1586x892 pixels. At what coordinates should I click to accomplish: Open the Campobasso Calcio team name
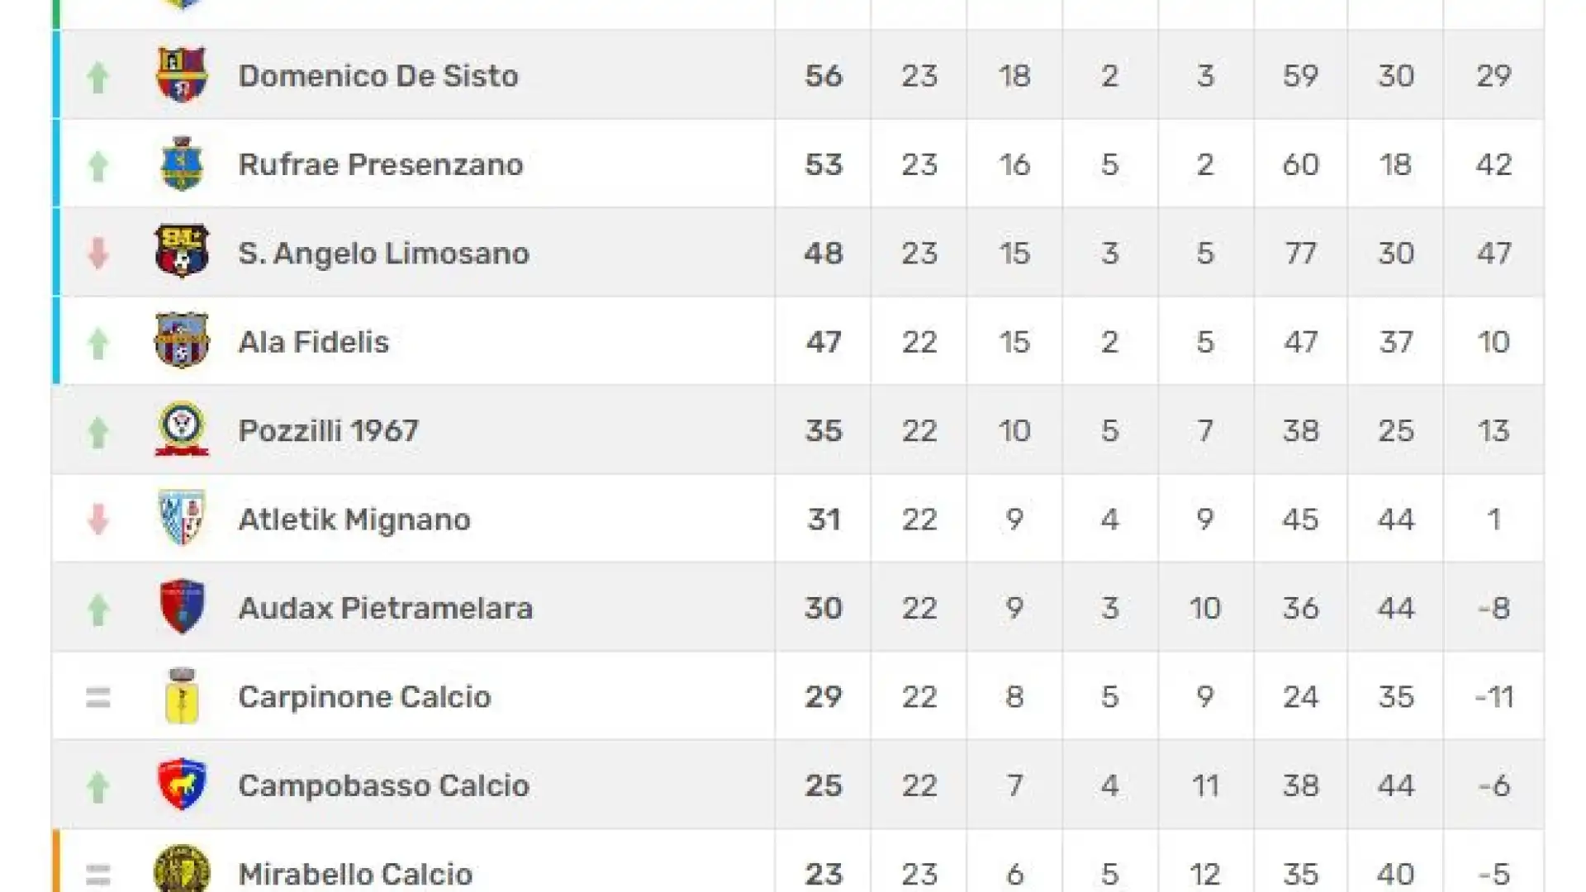[x=383, y=785]
